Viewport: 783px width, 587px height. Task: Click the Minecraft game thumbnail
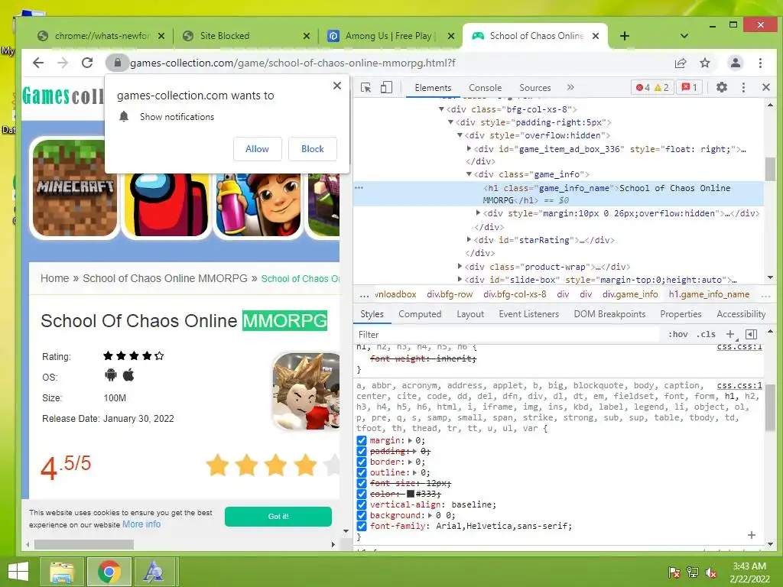pos(75,188)
